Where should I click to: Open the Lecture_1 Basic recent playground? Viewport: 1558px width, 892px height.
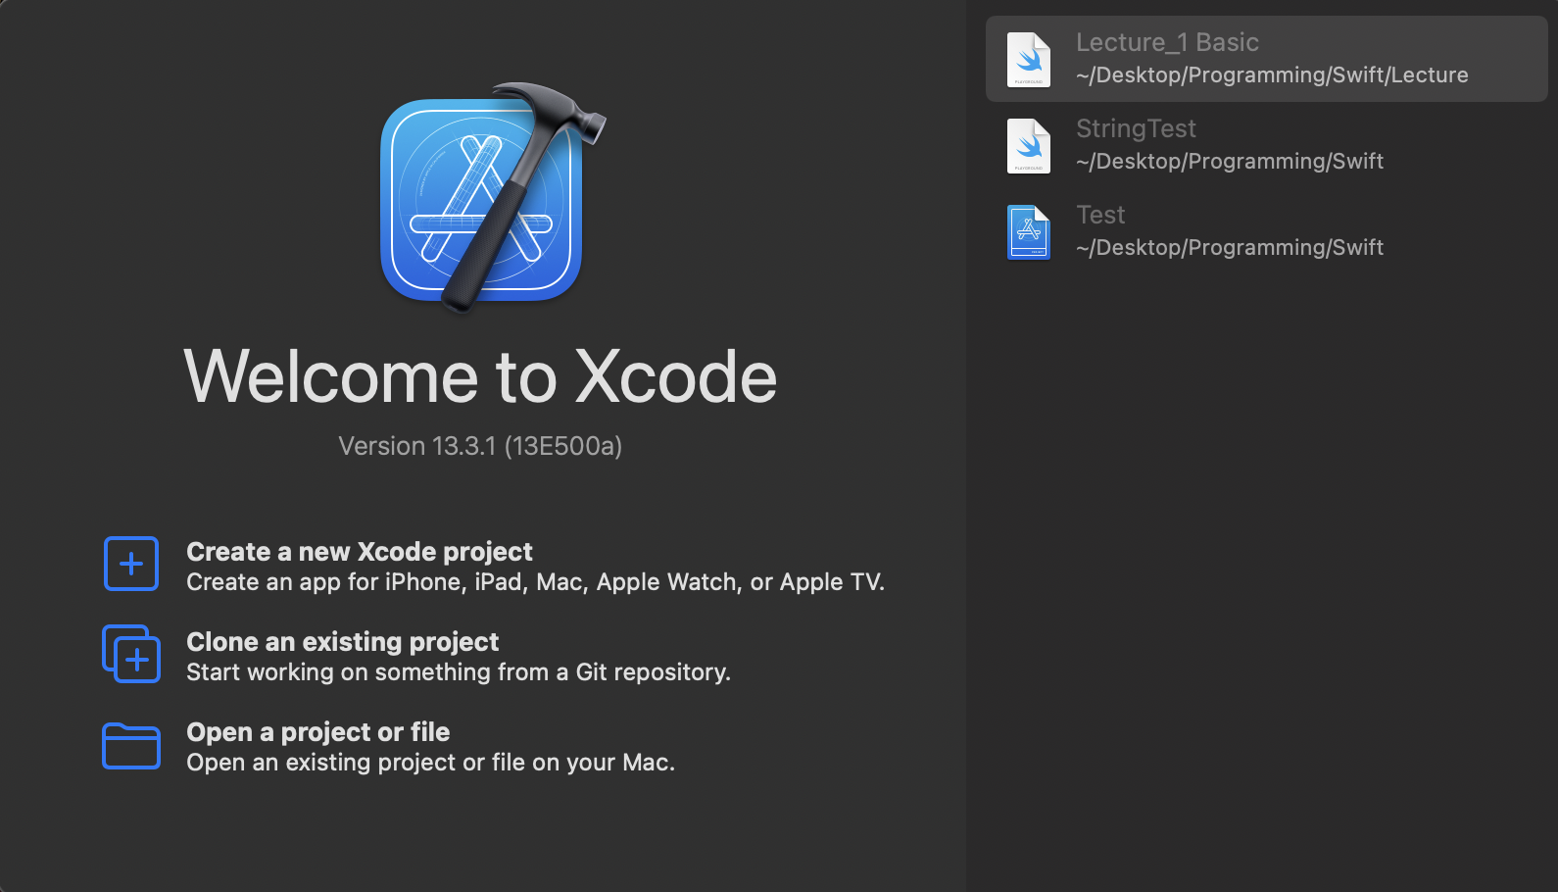1267,59
